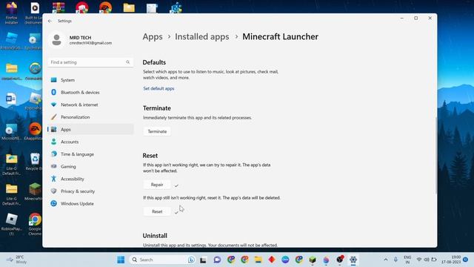Go to Apps breadcrumb
The image size is (474, 267).
153,36
